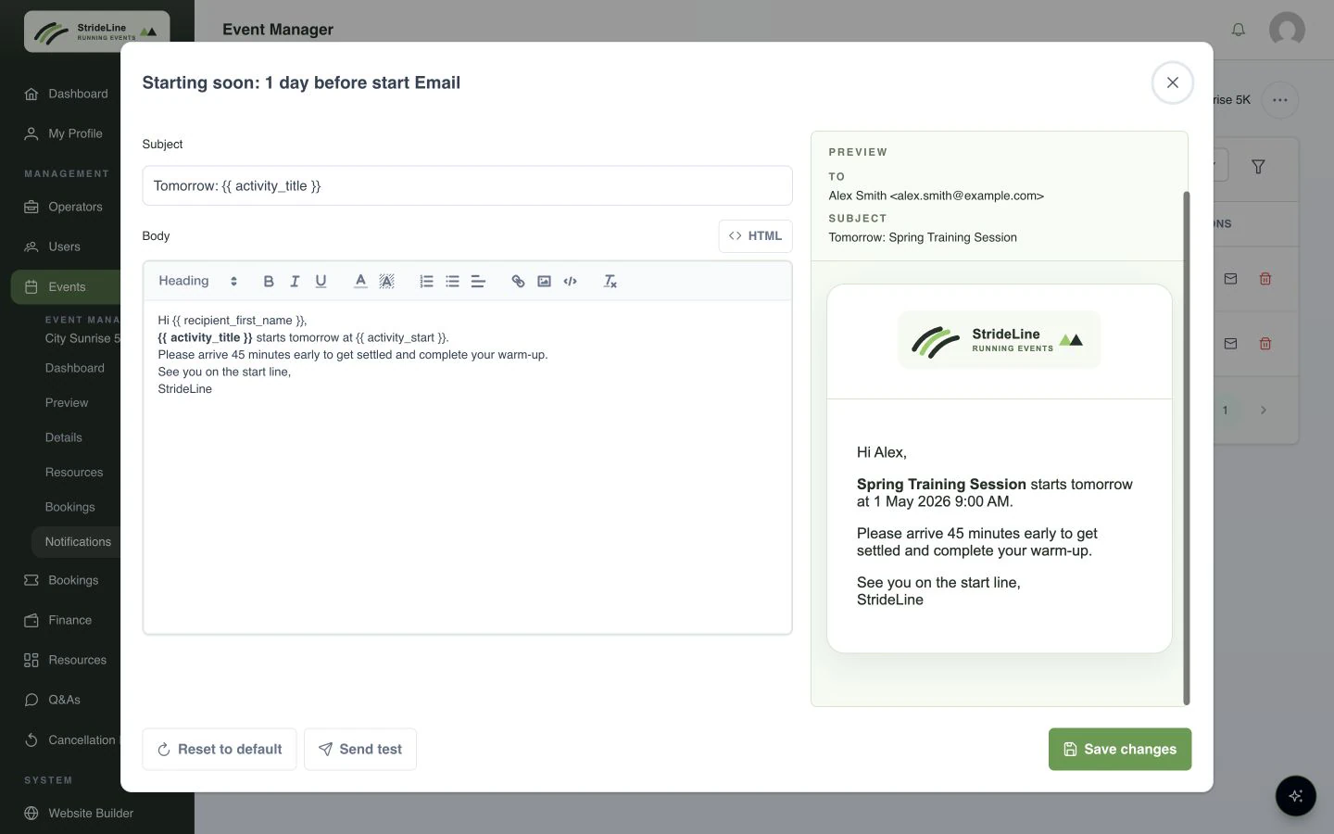Screen dimensions: 1334x834
Task: Go to the next page chevron
Action: pyautogui.click(x=1263, y=410)
